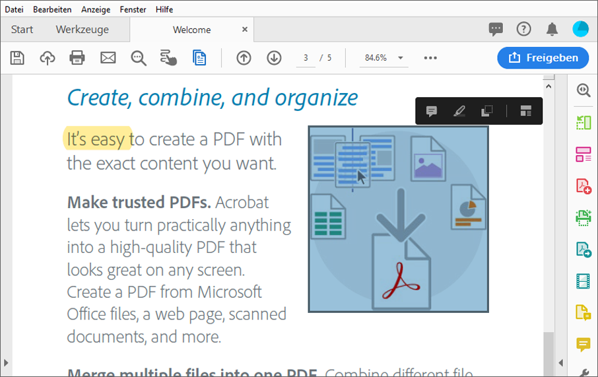Expand the left navigation pane arrow
The height and width of the screenshot is (377, 598).
pyautogui.click(x=6, y=362)
